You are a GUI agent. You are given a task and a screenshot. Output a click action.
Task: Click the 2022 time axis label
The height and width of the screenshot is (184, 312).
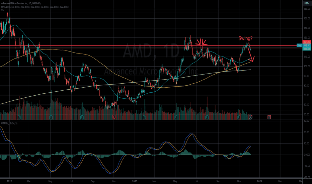[x=9, y=181]
